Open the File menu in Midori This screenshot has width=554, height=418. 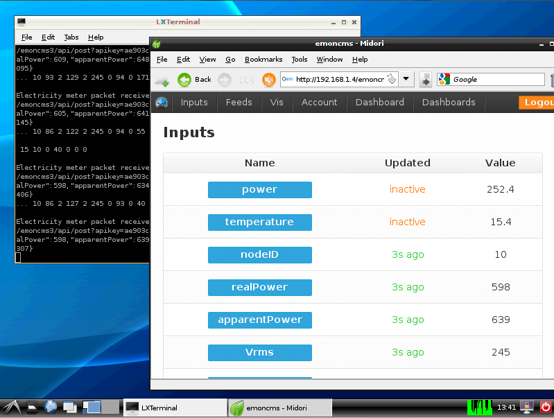162,60
